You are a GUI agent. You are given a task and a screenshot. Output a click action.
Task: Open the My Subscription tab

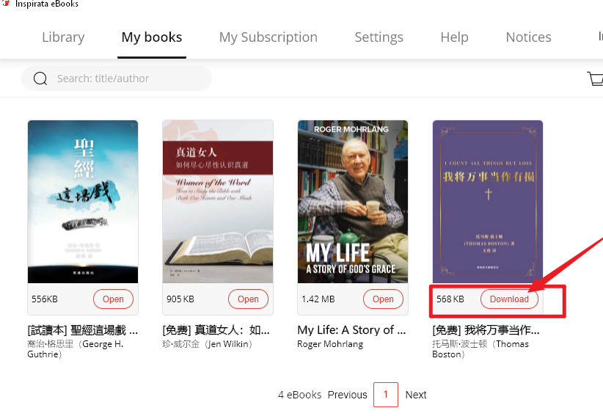pyautogui.click(x=268, y=37)
